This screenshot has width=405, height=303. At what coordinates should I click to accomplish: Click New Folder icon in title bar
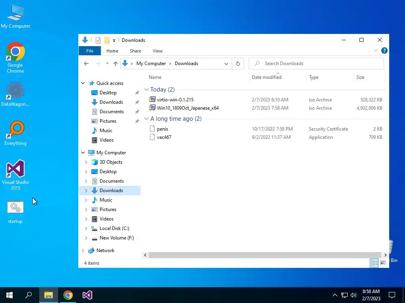[x=107, y=40]
